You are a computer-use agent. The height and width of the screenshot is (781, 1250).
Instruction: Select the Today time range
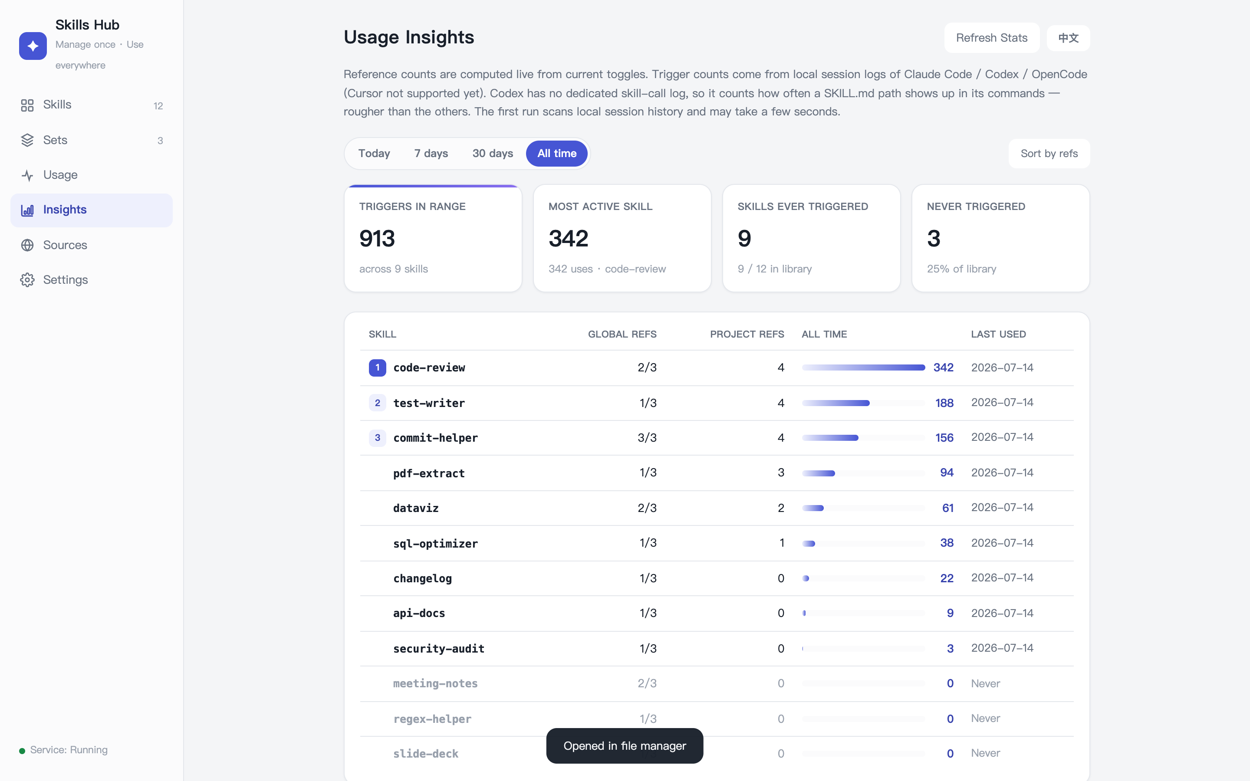(374, 154)
